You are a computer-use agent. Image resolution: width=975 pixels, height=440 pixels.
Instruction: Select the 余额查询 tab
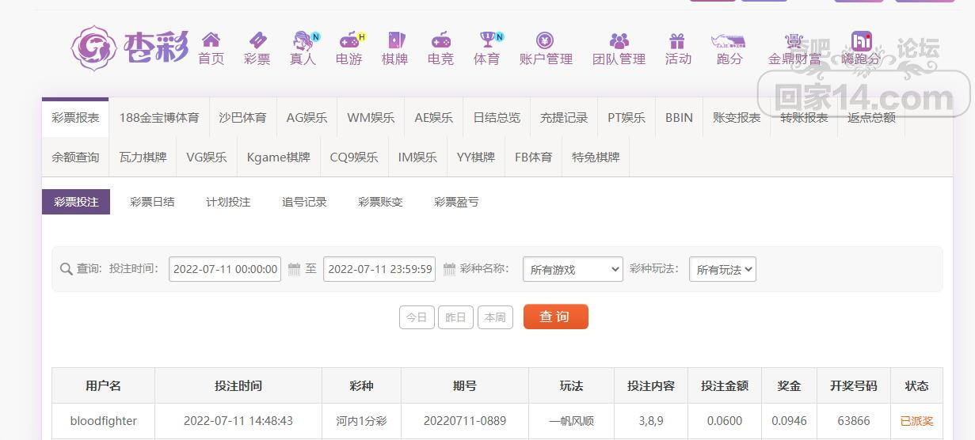[x=76, y=157]
